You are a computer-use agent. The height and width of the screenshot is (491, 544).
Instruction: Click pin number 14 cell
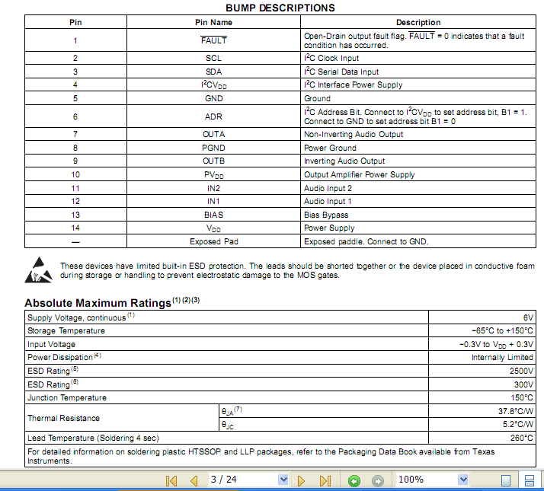point(75,228)
